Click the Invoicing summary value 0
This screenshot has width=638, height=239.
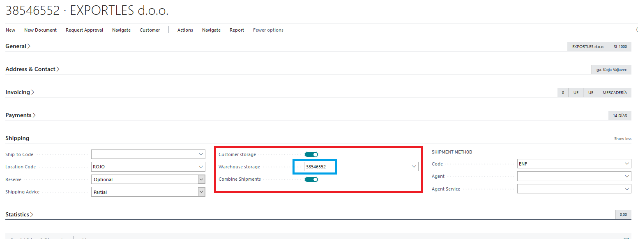[x=563, y=93]
